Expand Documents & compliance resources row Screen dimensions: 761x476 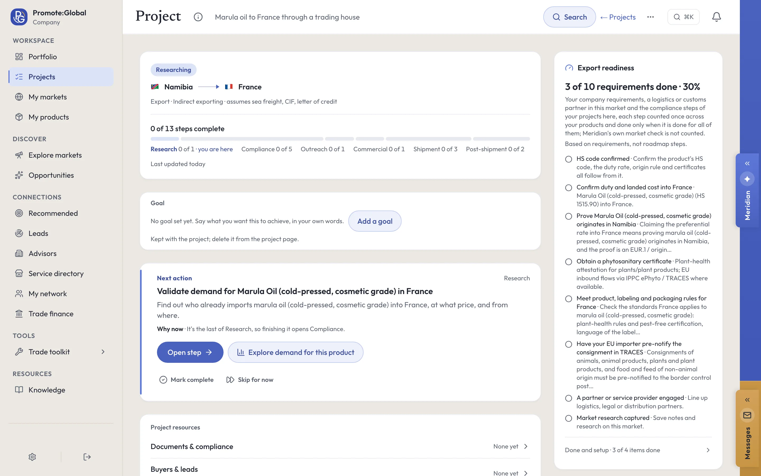[340, 446]
